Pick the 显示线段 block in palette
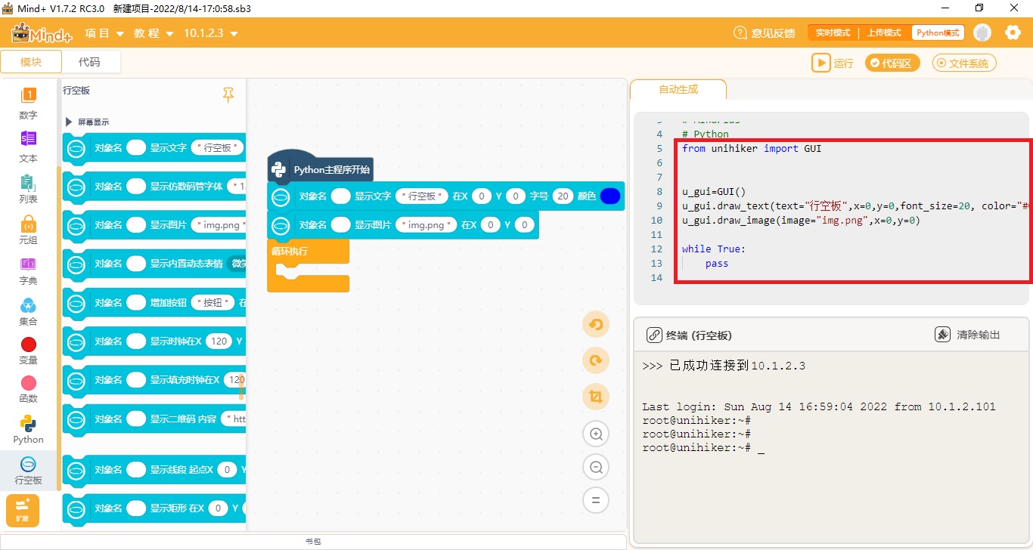The width and height of the screenshot is (1033, 550). click(x=155, y=470)
